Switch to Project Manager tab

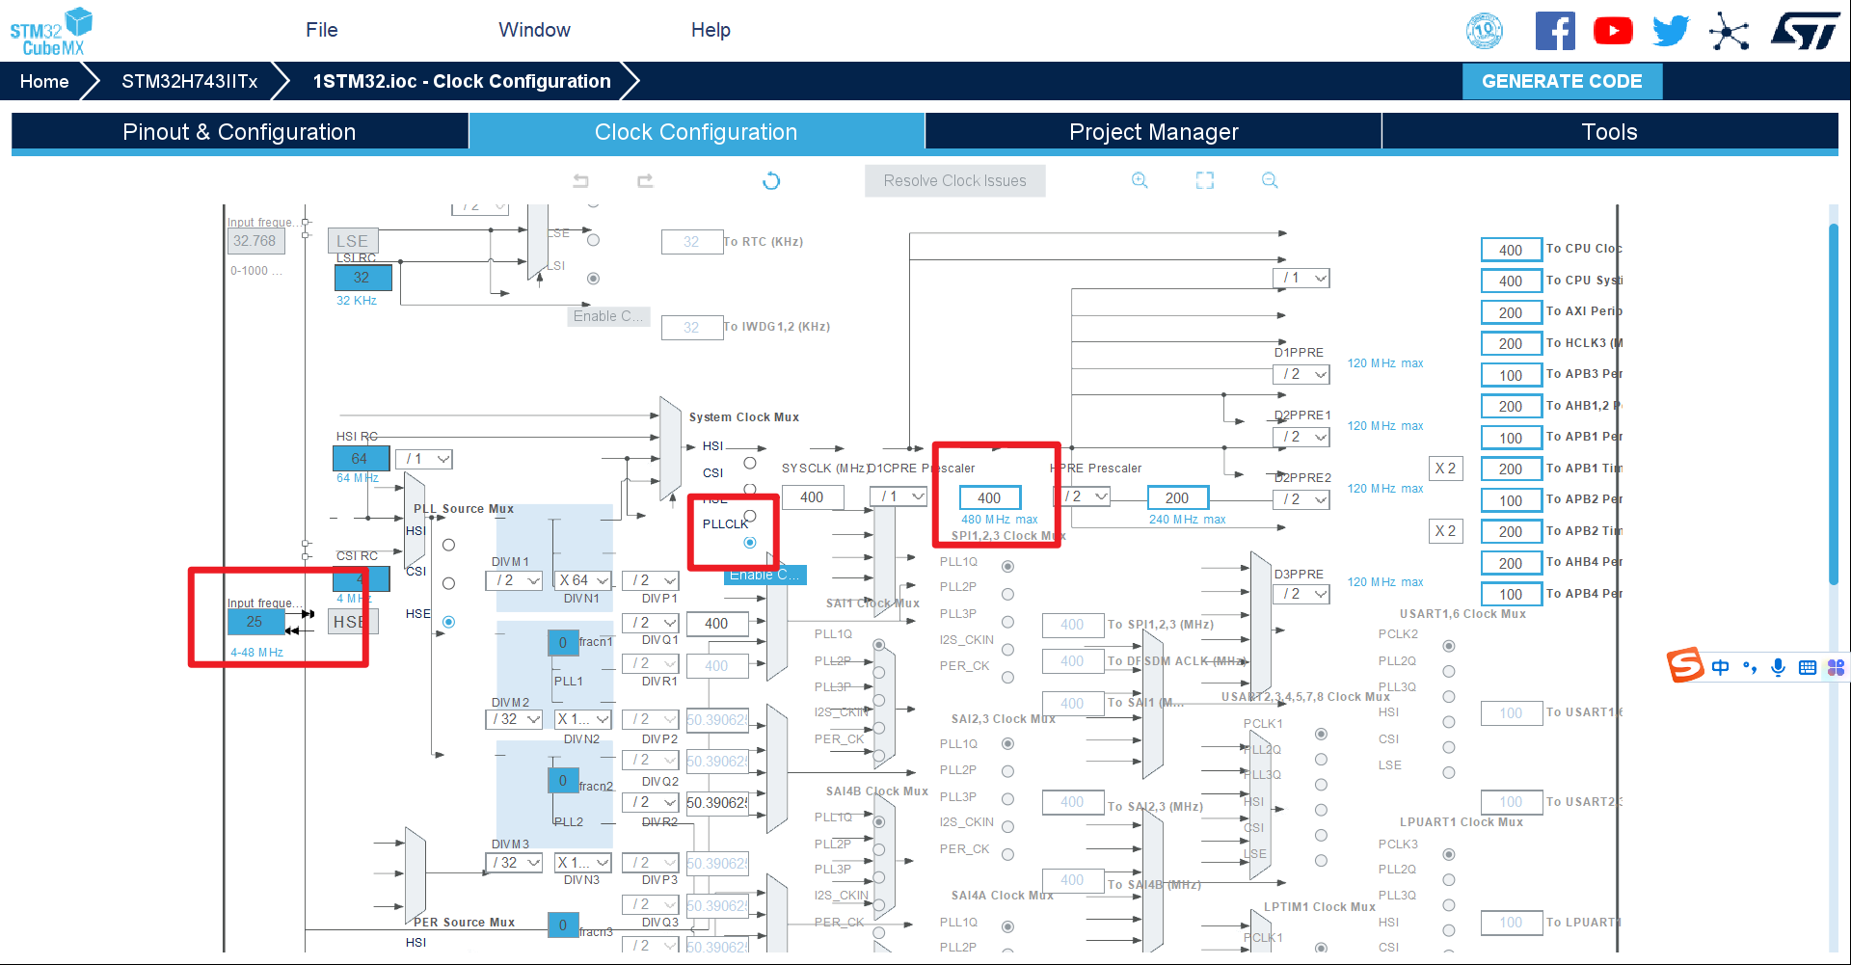1153,132
